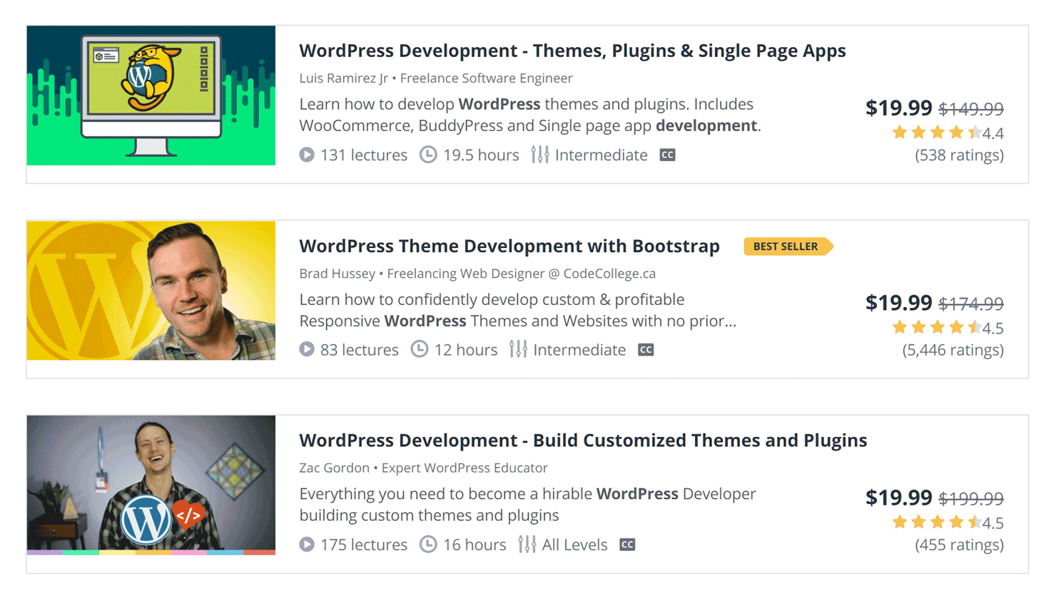Click the play icon beside 175 lectures
The image size is (1056, 598).
click(x=307, y=545)
